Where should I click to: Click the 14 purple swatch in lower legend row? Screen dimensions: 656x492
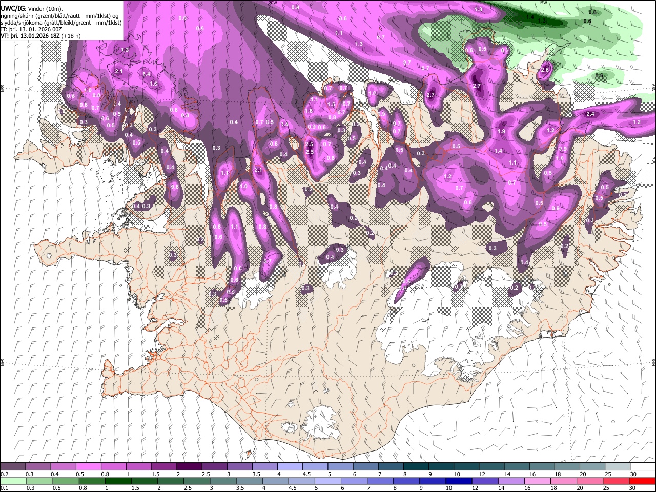pos(510,481)
